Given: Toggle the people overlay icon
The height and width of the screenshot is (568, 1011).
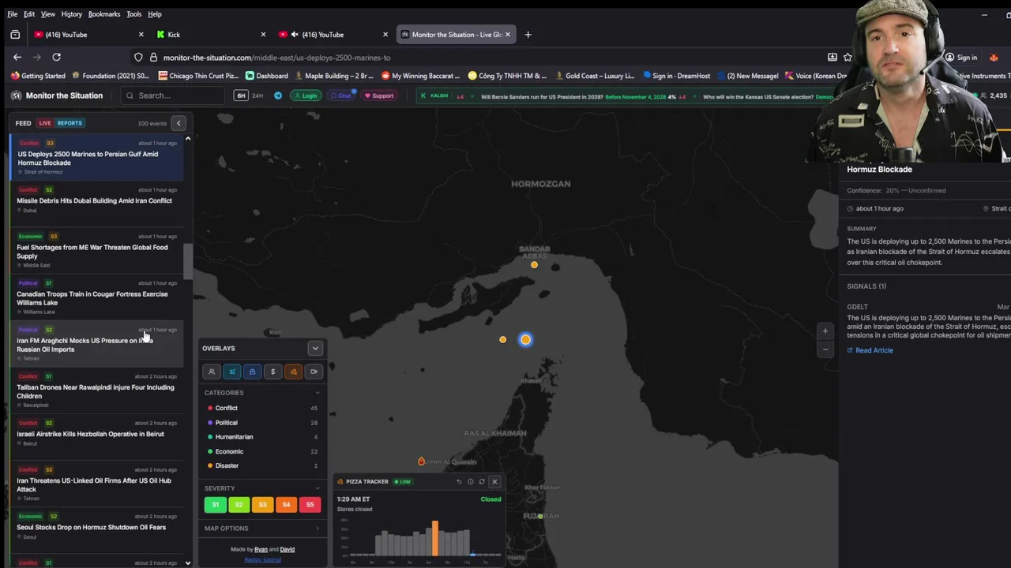Looking at the screenshot, I should point(211,372).
